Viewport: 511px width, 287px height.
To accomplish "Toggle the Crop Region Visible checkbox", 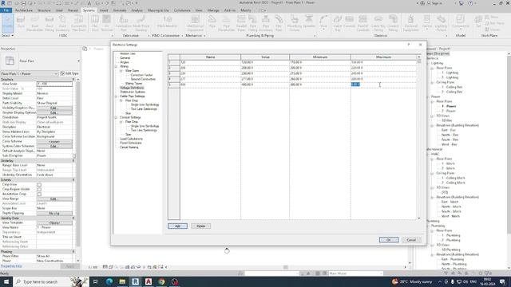I will pos(39,189).
